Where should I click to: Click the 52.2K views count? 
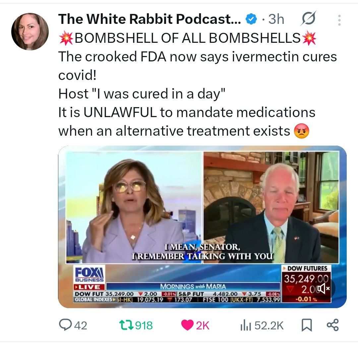(269, 325)
